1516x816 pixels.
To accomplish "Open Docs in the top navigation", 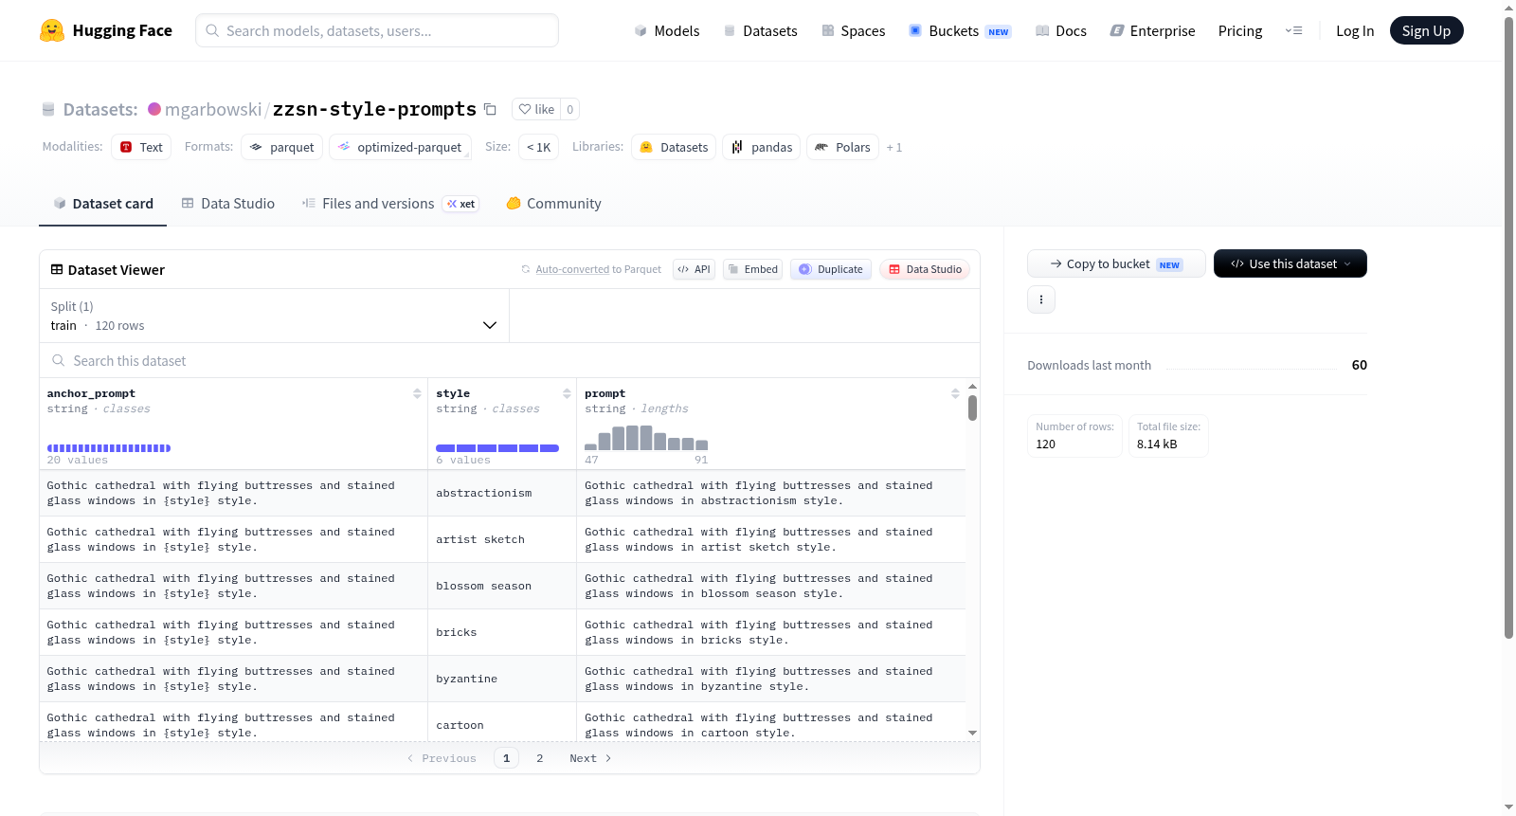I will (1061, 30).
